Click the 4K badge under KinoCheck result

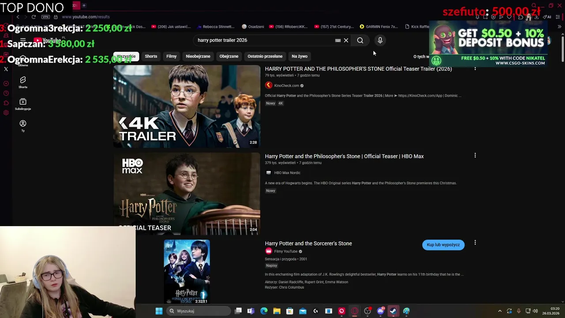pyautogui.click(x=280, y=103)
